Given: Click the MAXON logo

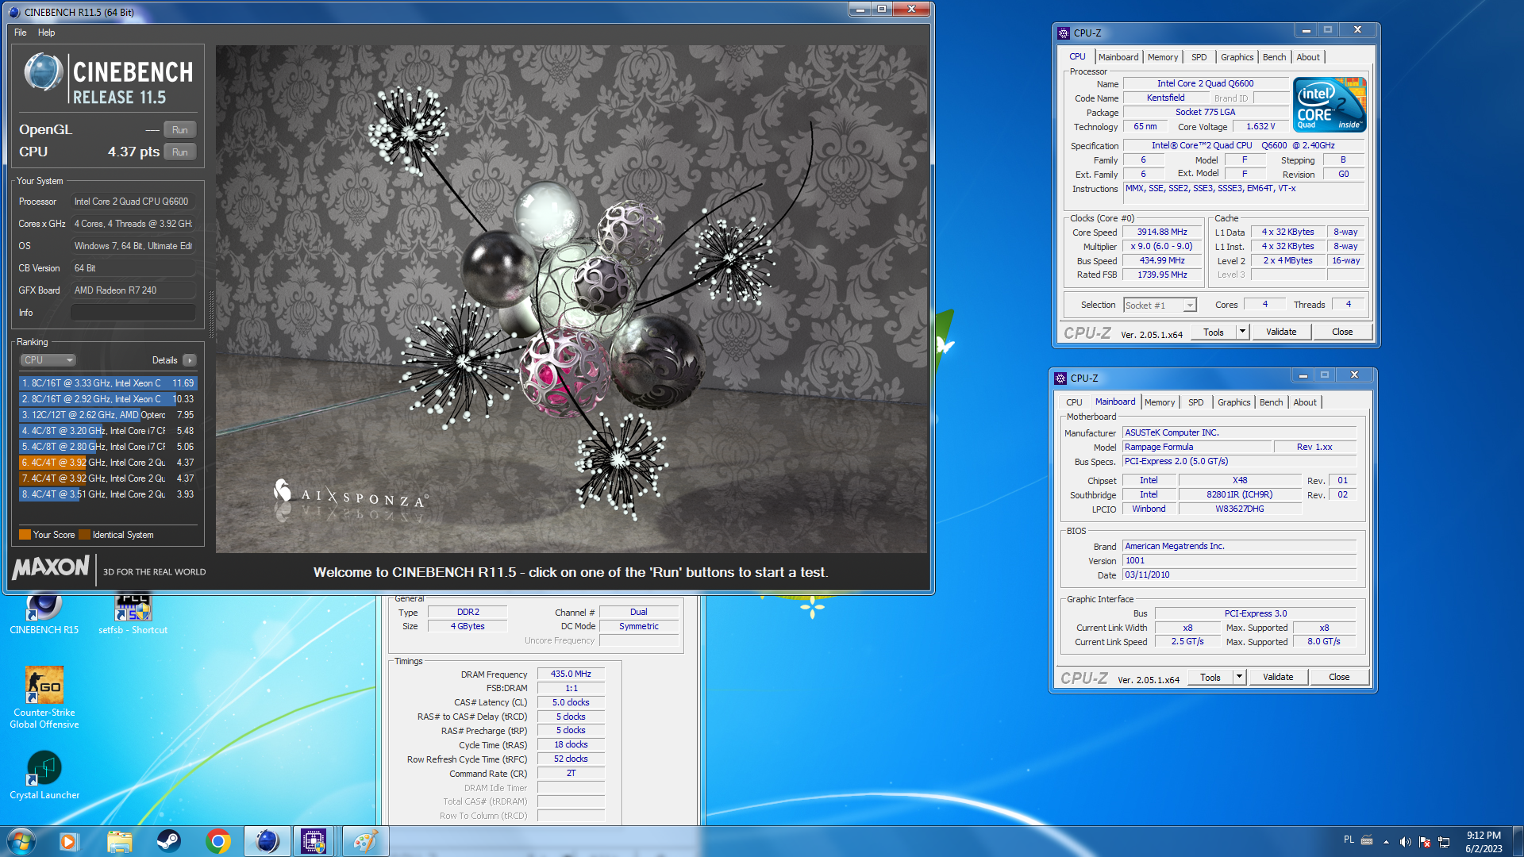Looking at the screenshot, I should point(51,568).
